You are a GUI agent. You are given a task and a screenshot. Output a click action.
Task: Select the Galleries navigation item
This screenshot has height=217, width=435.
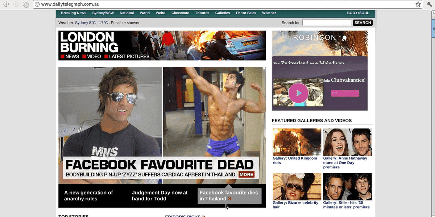click(223, 13)
